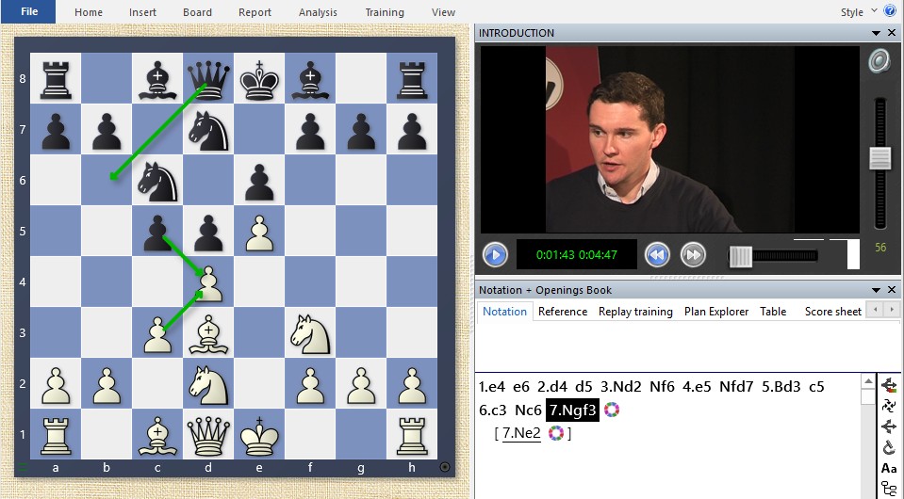This screenshot has height=499, width=904.
Task: Open the Notation + Openings Book panel dropdown
Action: tap(877, 290)
